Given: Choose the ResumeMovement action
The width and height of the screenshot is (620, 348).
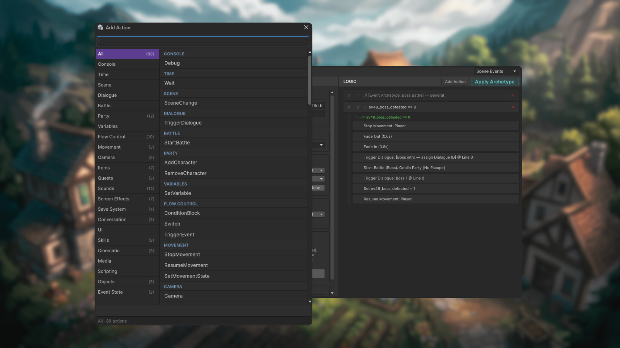Looking at the screenshot, I should point(234,265).
